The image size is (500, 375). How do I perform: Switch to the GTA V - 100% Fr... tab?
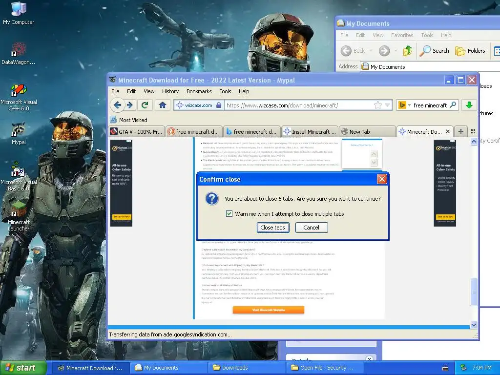137,131
